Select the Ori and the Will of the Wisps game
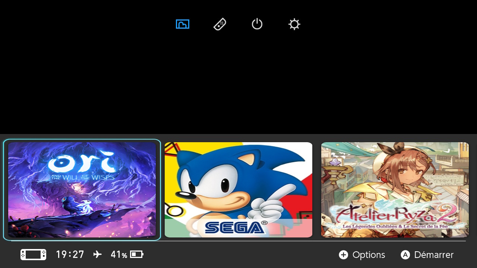 pos(82,190)
